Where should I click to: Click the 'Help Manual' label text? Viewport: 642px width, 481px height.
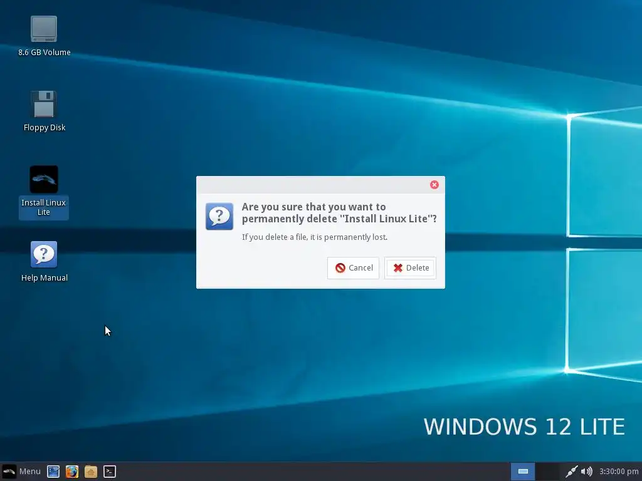point(45,277)
